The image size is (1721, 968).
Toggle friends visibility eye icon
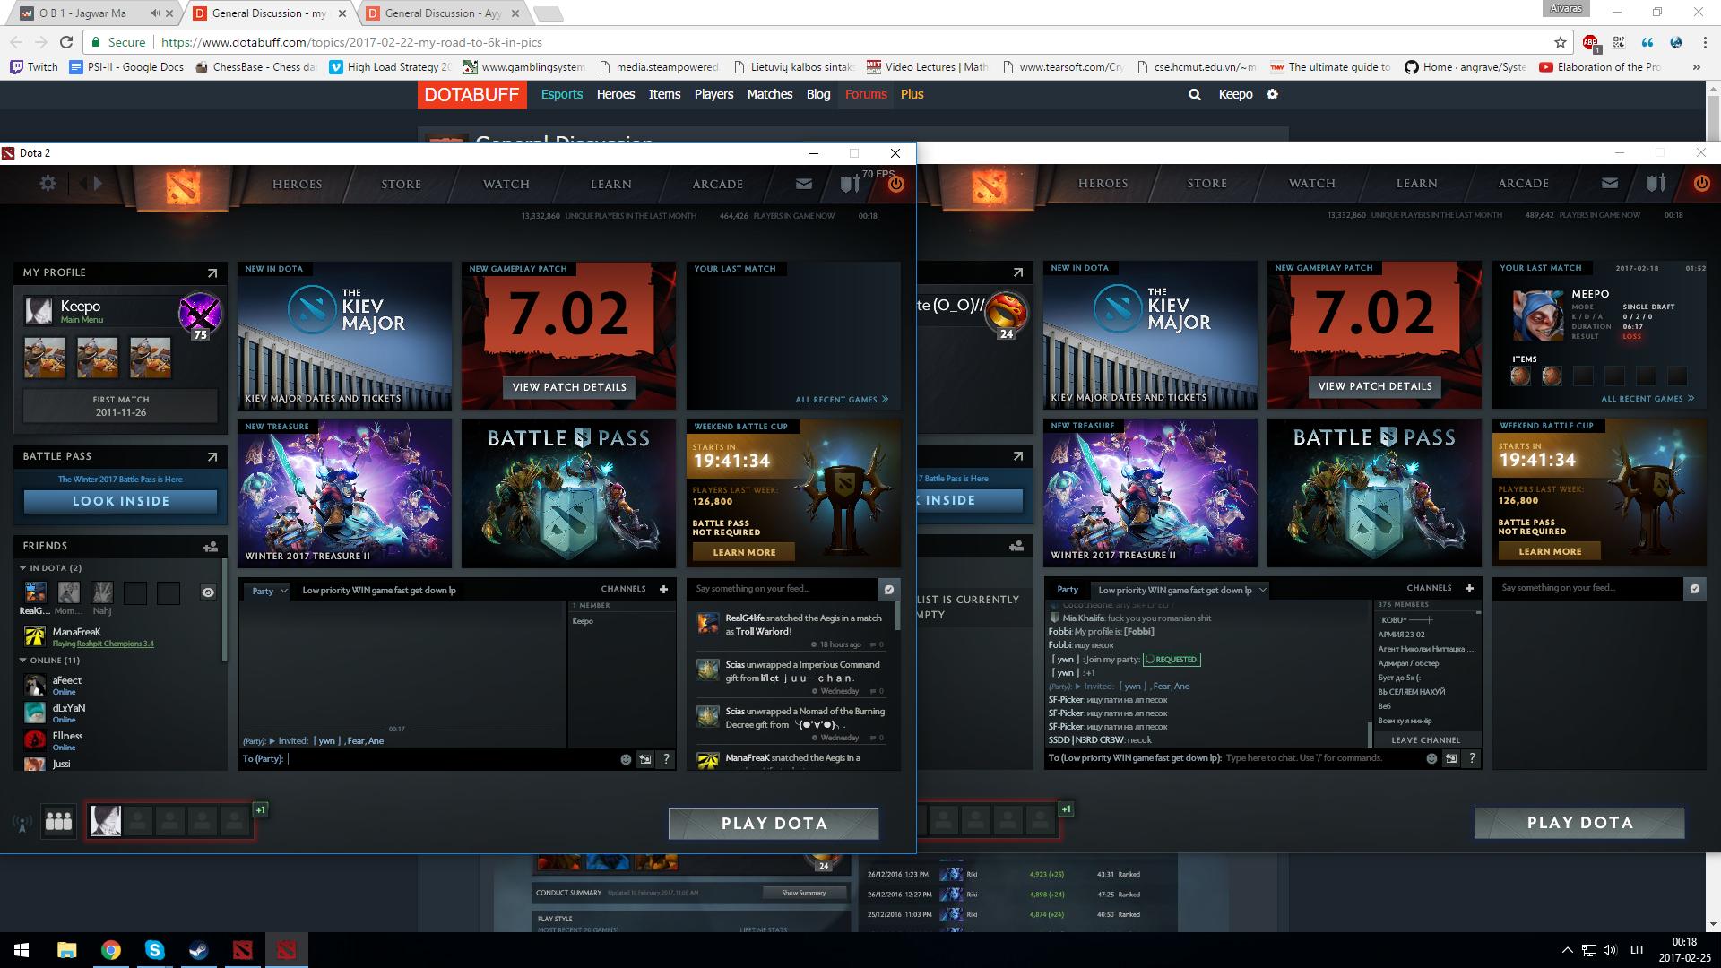pos(208,592)
